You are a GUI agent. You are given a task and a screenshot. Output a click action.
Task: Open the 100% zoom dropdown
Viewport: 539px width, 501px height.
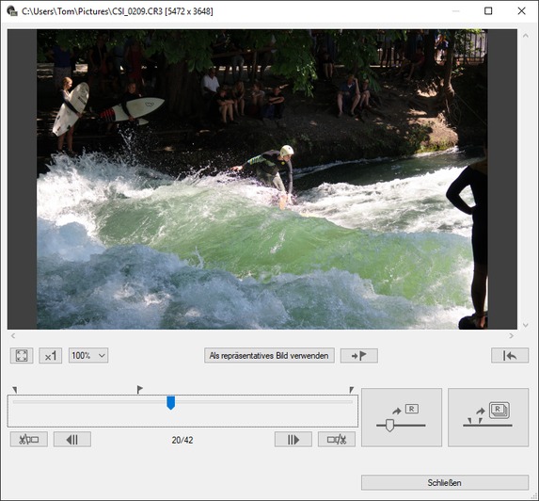point(88,355)
